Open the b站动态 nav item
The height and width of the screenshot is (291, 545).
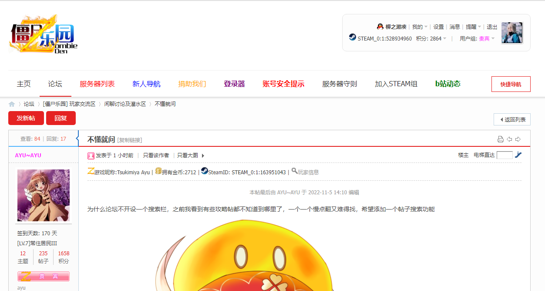(448, 84)
